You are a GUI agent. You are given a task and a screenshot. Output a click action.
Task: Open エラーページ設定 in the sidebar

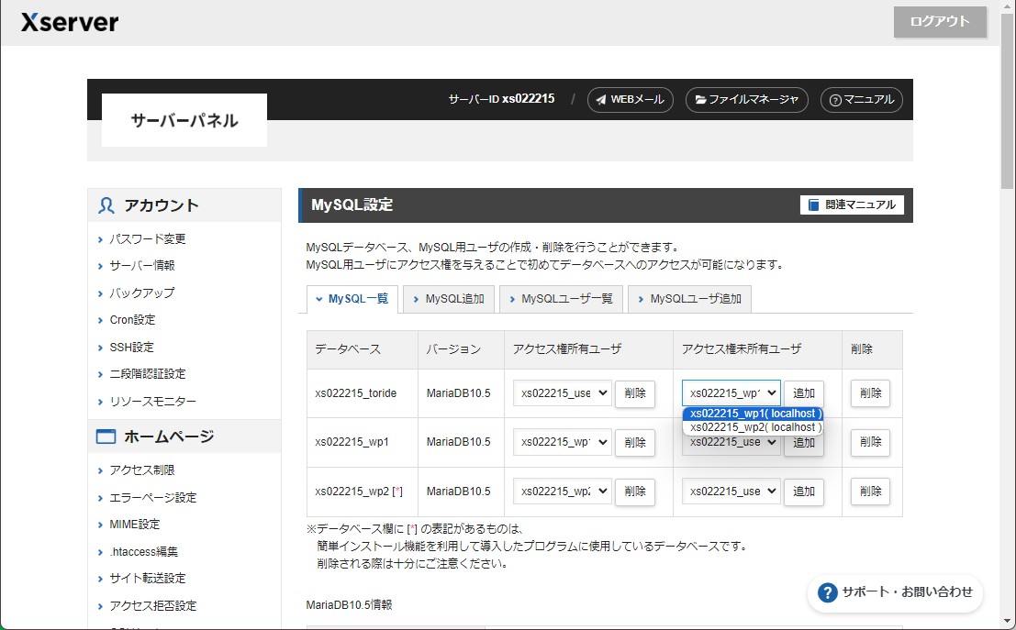[153, 498]
